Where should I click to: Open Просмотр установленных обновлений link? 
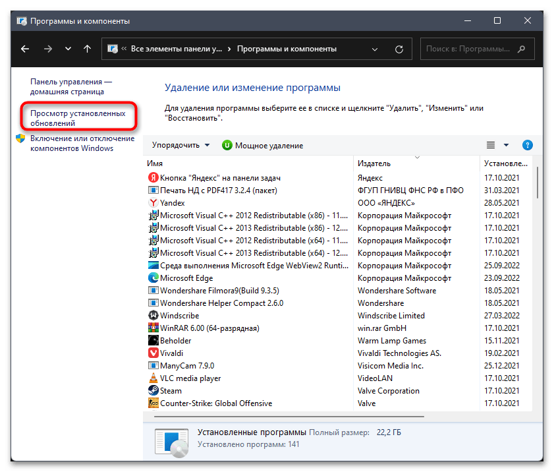tap(78, 118)
